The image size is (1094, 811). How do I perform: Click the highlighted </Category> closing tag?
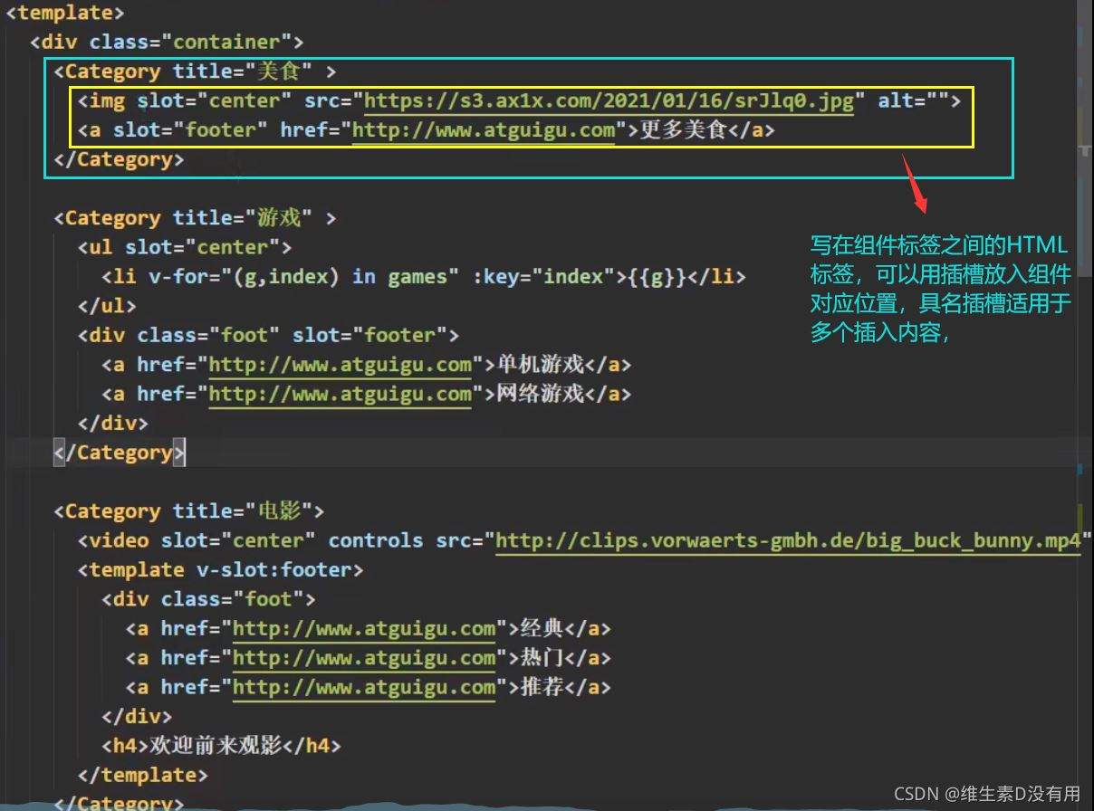pos(119,452)
